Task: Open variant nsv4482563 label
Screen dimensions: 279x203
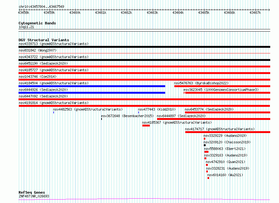Action: (x=88, y=109)
